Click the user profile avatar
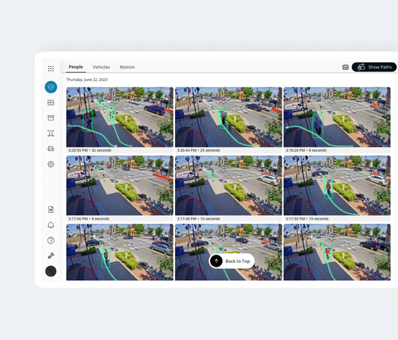Screen dimensions: 398x340 click(51, 271)
